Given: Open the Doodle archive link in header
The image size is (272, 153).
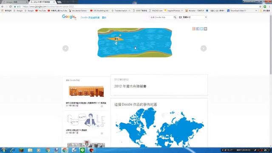Looking at the screenshot, I should click(x=90, y=17).
